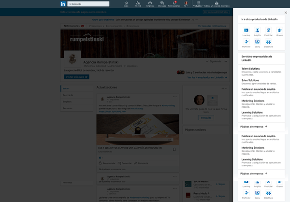Click 'Ver como administrador' button

coord(216,12)
